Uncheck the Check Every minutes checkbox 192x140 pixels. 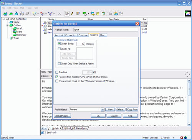point(59,44)
